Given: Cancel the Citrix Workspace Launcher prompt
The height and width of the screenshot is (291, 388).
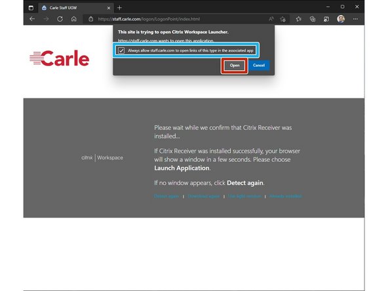Looking at the screenshot, I should (259, 66).
